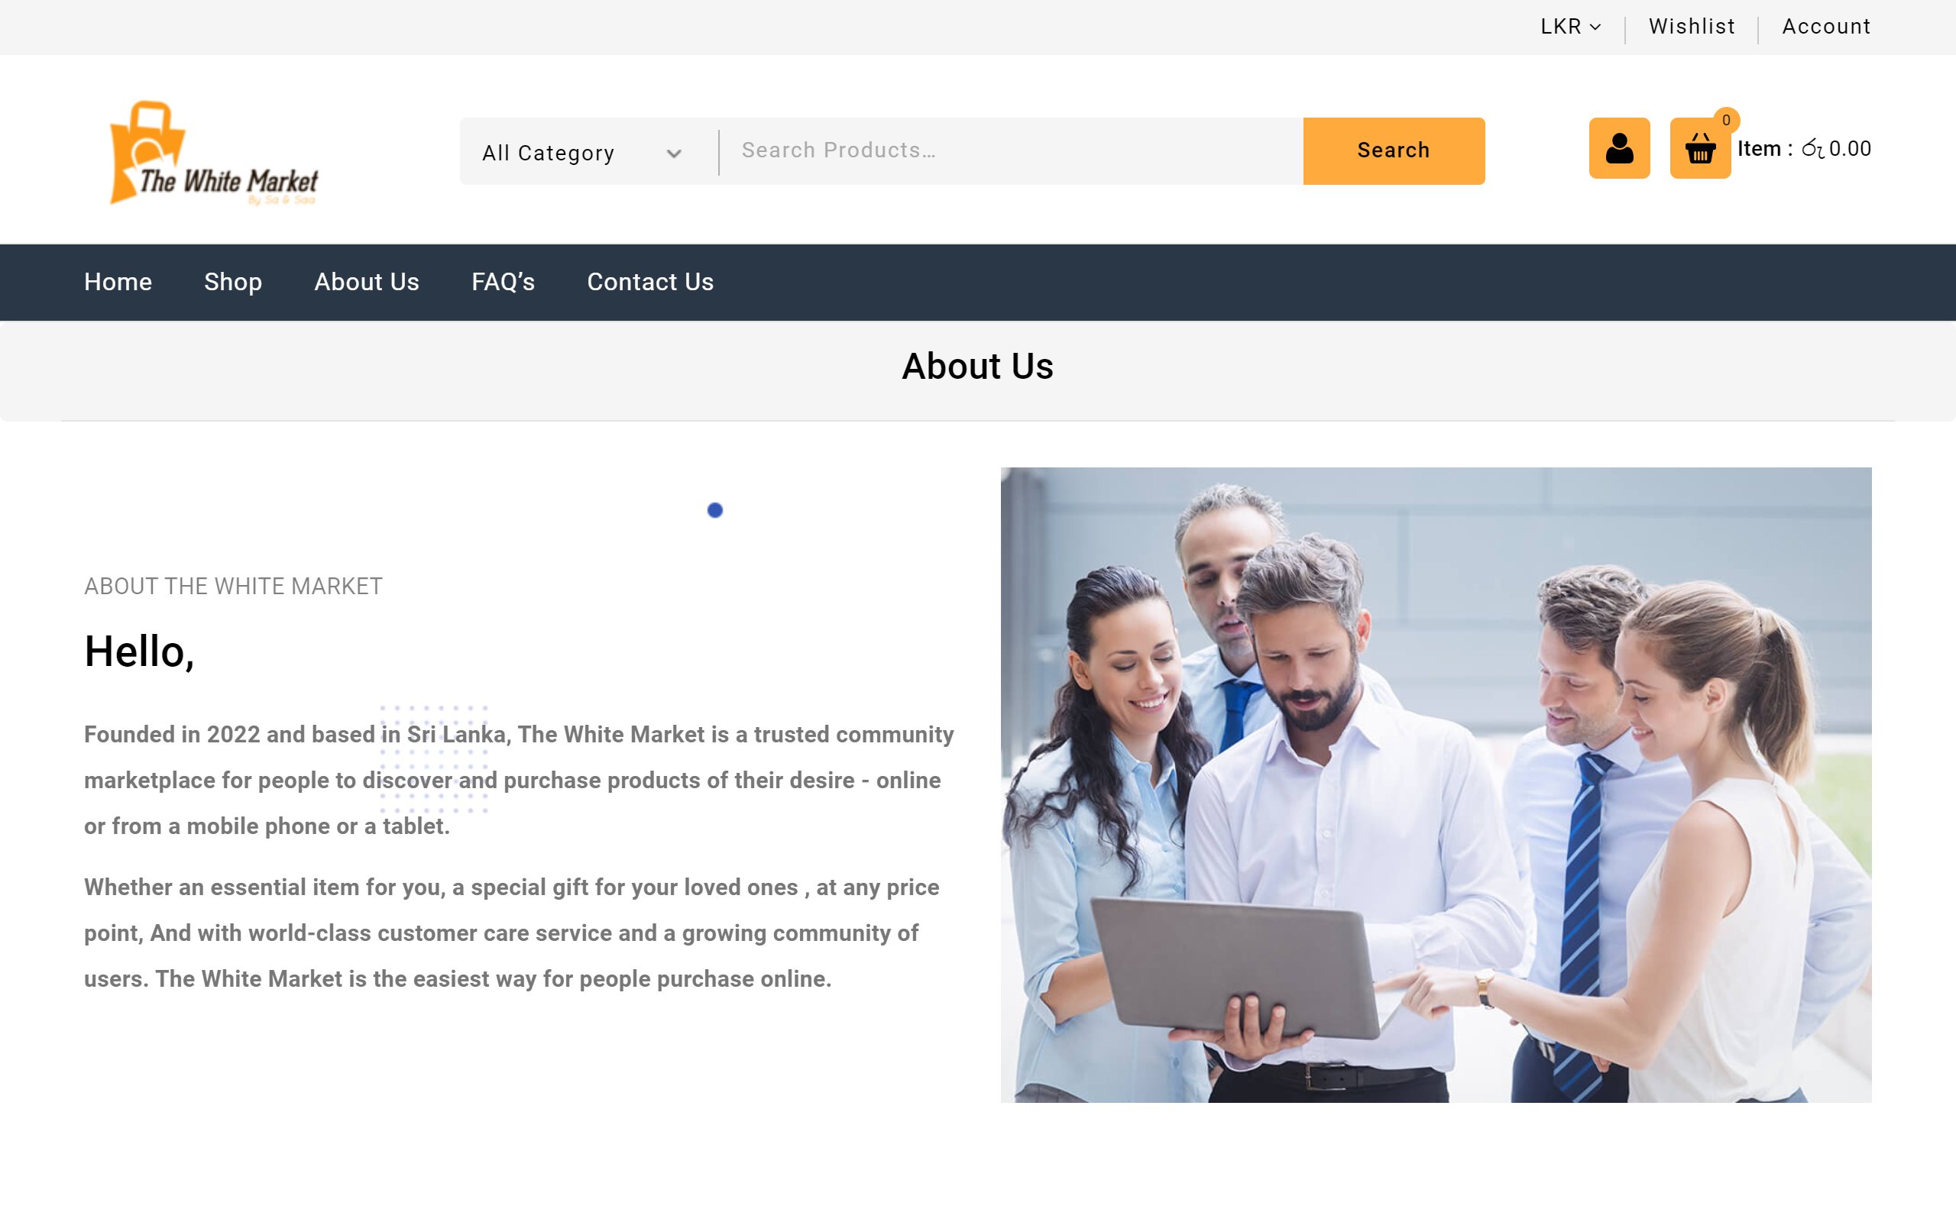Open the shopping basket cart icon
Screen dimensions: 1956x1222
(x=1700, y=149)
